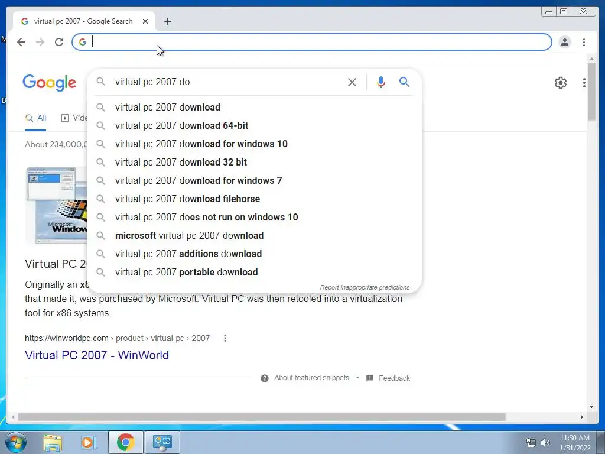Open the control panel taskbar item
The width and height of the screenshot is (605, 454).
coord(162,442)
